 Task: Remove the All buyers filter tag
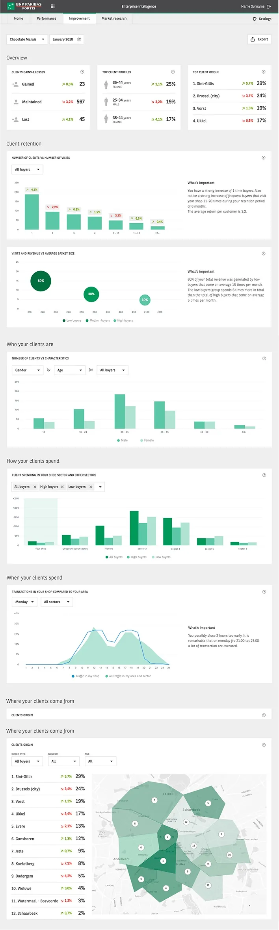[x=35, y=487]
